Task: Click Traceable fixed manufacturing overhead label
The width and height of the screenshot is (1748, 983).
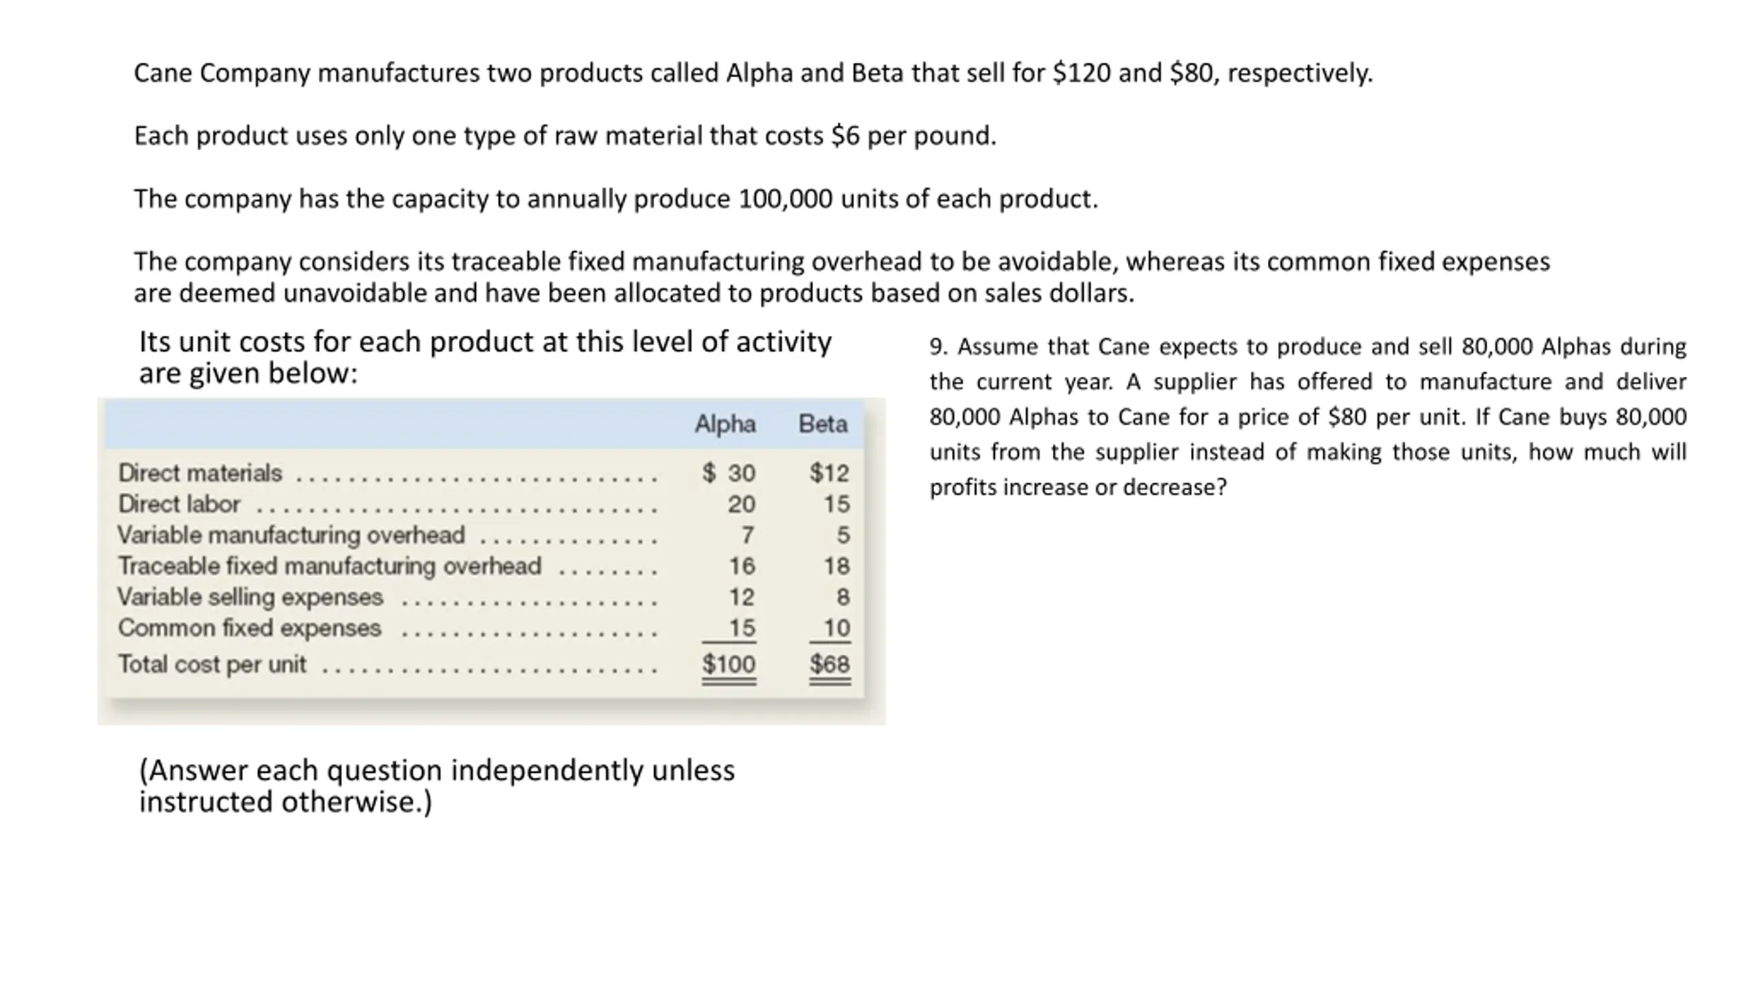Action: coord(329,566)
